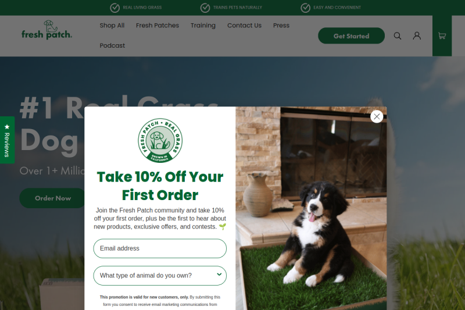The image size is (465, 310).
Task: Open the shopping cart icon
Action: 442,36
